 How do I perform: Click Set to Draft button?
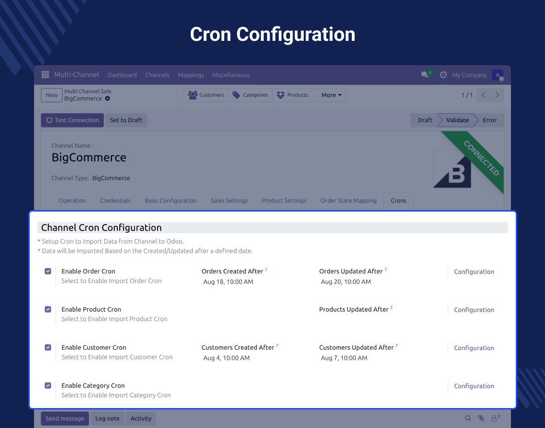126,120
